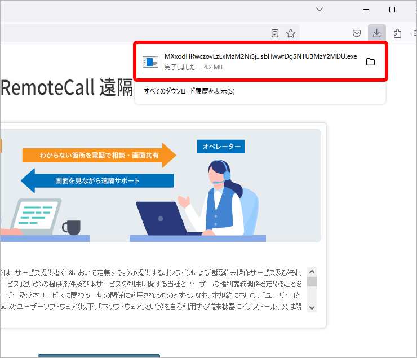The width and height of the screenshot is (417, 358).
Task: Show downloaded file in folder
Action: [x=370, y=61]
